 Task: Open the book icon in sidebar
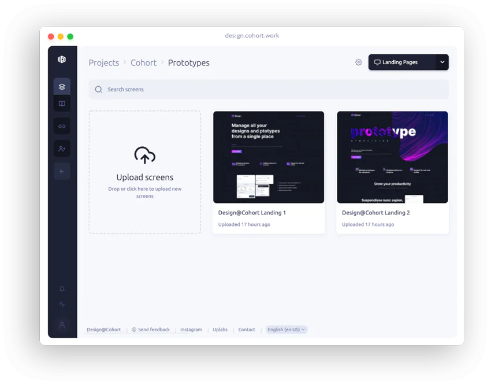tap(62, 104)
